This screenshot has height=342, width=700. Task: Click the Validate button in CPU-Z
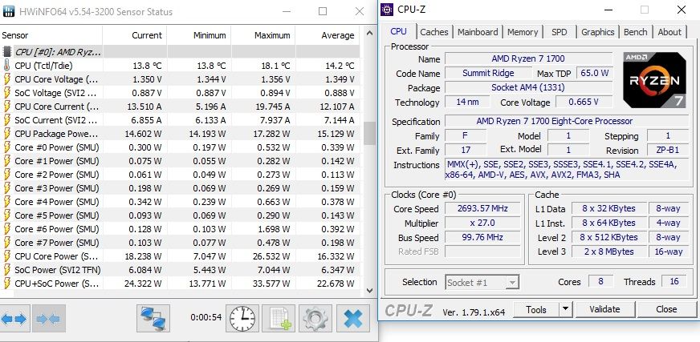tap(605, 309)
